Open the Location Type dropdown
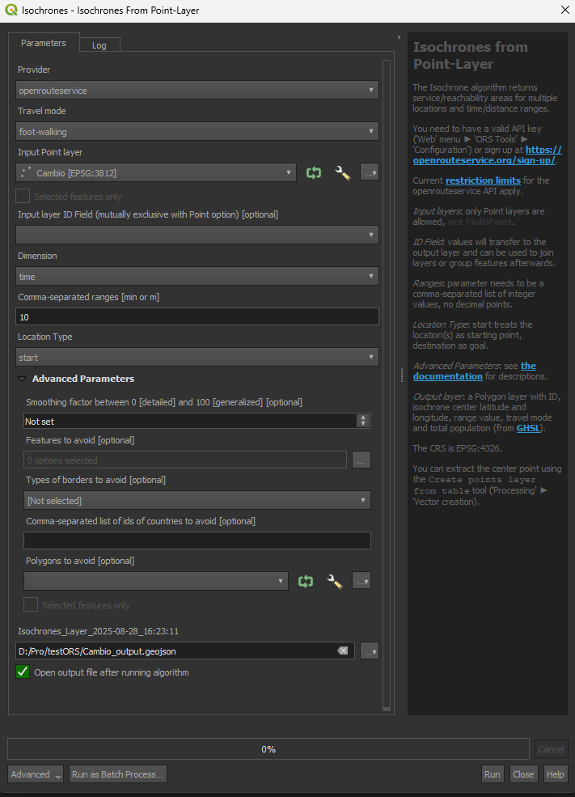This screenshot has height=797, width=575. pos(197,357)
